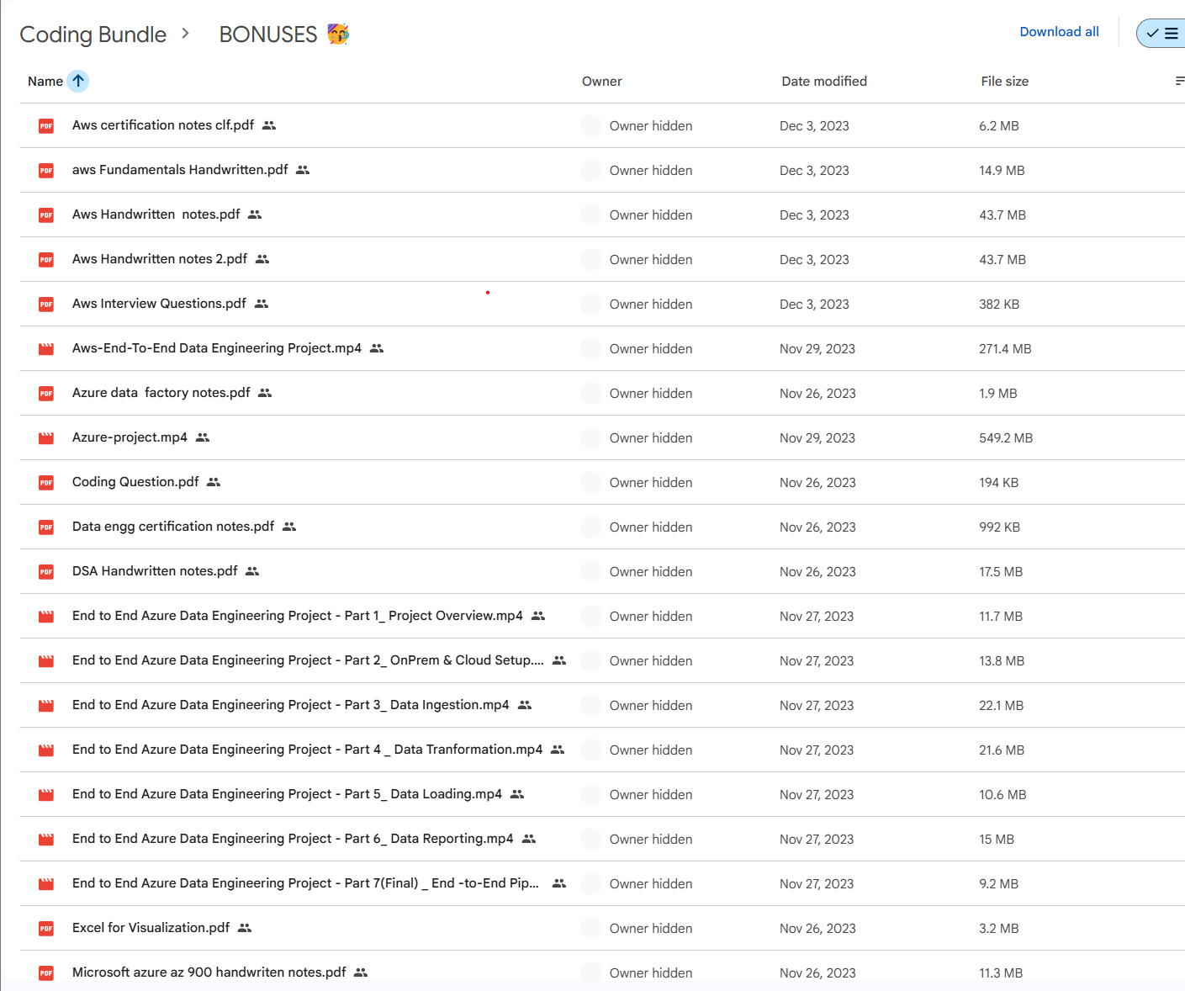Open Part 3 Data Ingestion.mp4 video
The image size is (1185, 991).
point(290,705)
